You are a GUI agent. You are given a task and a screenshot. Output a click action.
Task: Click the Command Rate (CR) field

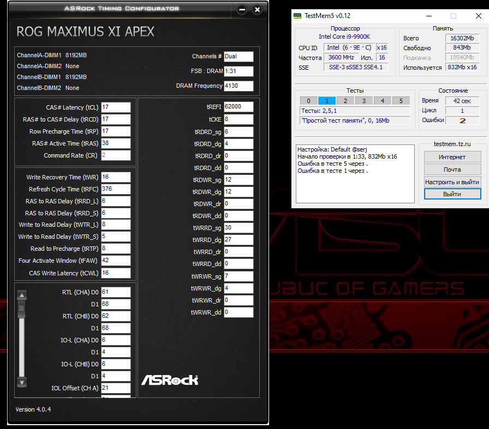coord(116,155)
